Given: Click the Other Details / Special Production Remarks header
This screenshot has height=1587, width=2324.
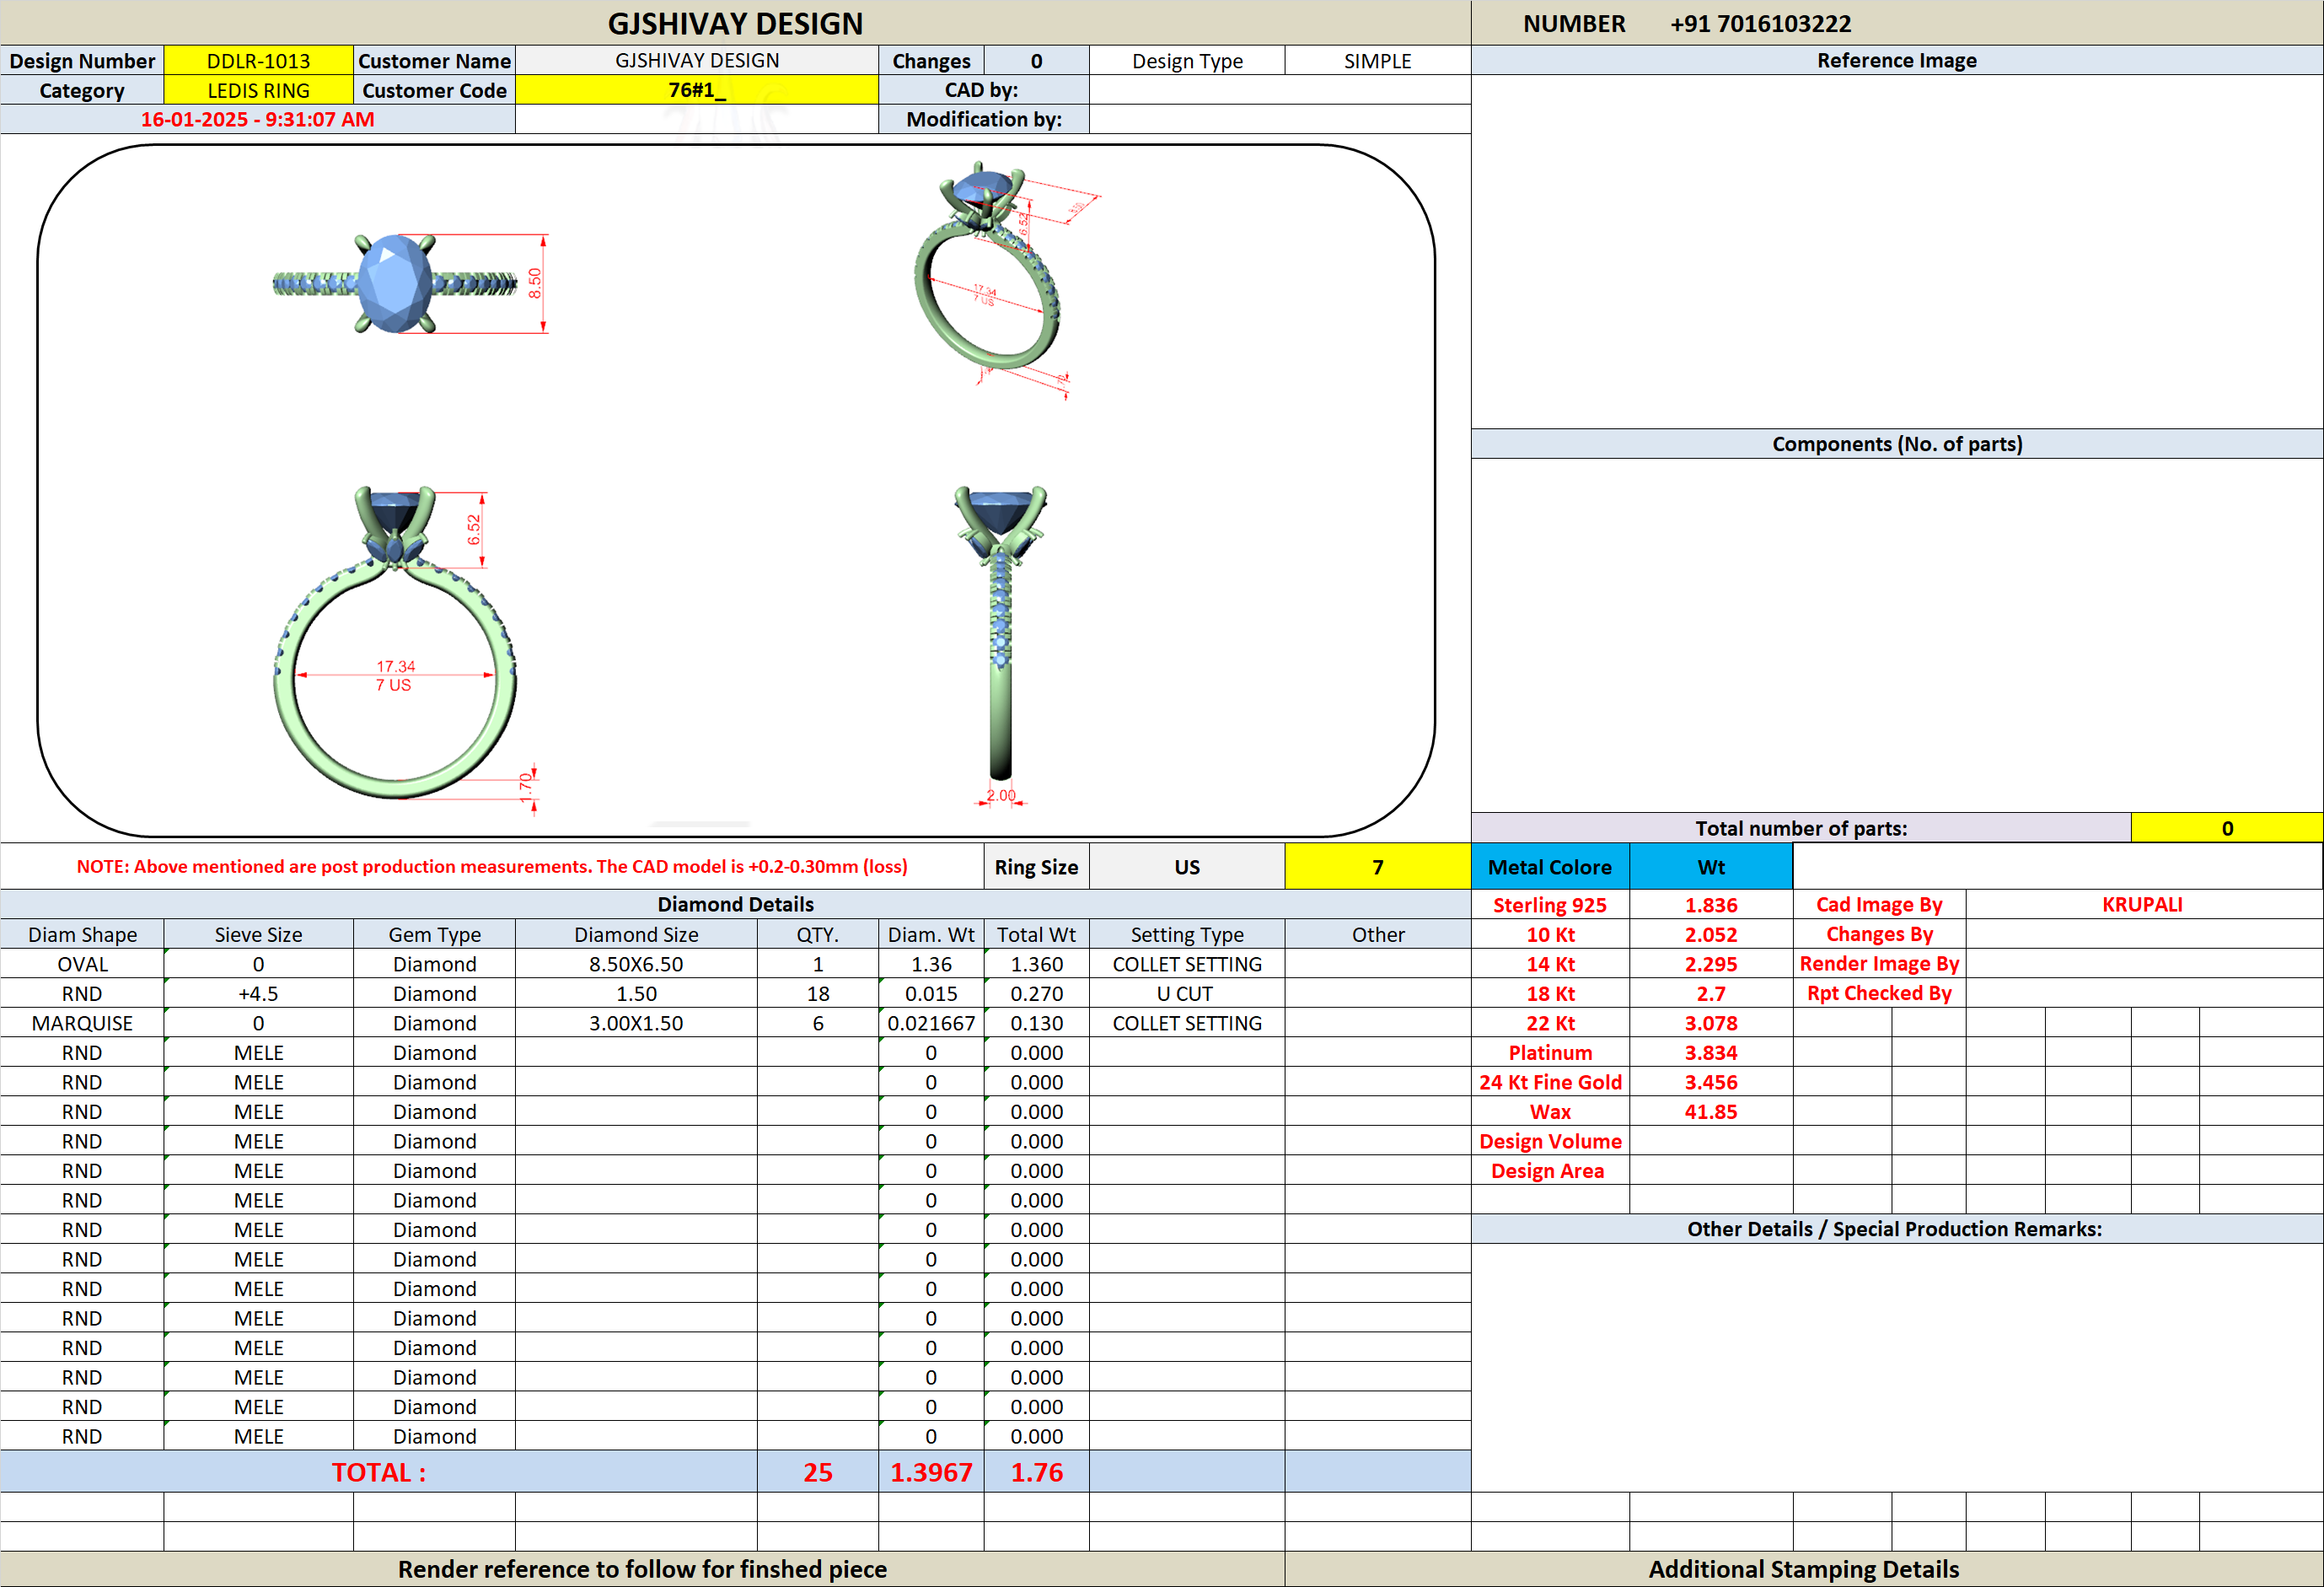Looking at the screenshot, I should 1897,1229.
